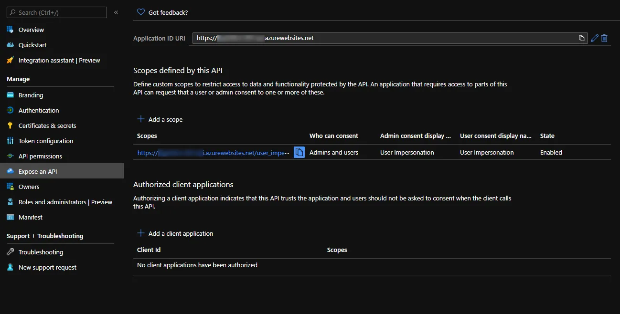The height and width of the screenshot is (314, 620).
Task: Open the user_impersonation scope link
Action: coord(213,153)
